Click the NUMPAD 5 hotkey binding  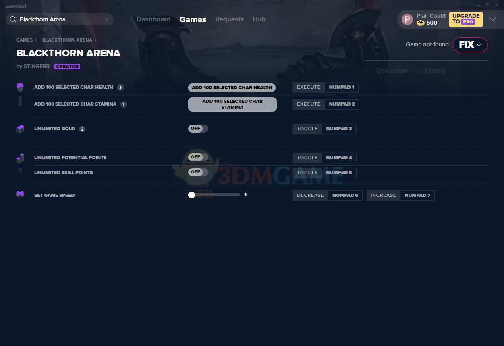pyautogui.click(x=339, y=173)
